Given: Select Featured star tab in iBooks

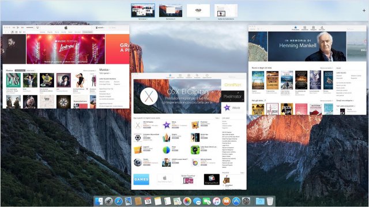Looking at the screenshot, I should (x=295, y=28).
